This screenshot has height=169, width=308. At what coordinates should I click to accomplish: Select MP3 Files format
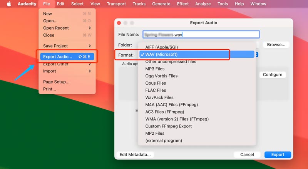click(x=197, y=69)
